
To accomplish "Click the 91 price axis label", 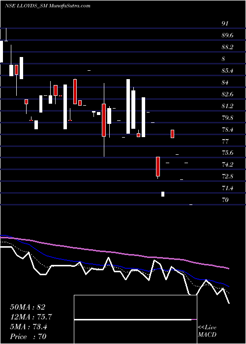I will pos(225,24).
